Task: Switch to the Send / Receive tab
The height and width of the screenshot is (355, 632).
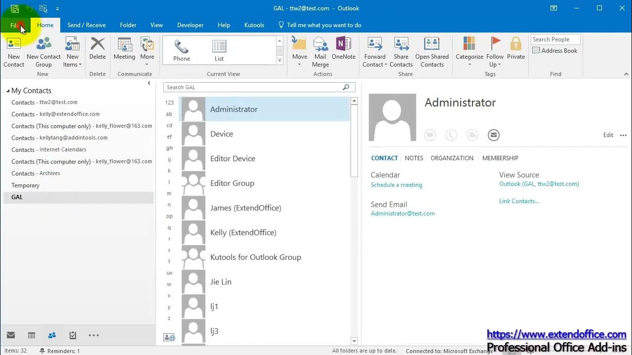Action: pos(86,25)
